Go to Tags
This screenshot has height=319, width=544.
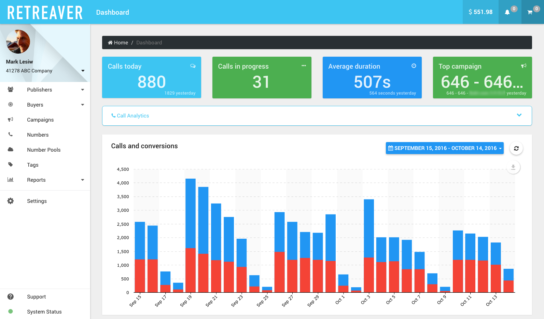click(45, 165)
